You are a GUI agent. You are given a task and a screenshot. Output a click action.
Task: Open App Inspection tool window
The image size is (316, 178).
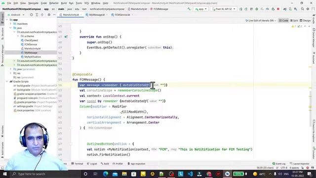click(x=136, y=164)
